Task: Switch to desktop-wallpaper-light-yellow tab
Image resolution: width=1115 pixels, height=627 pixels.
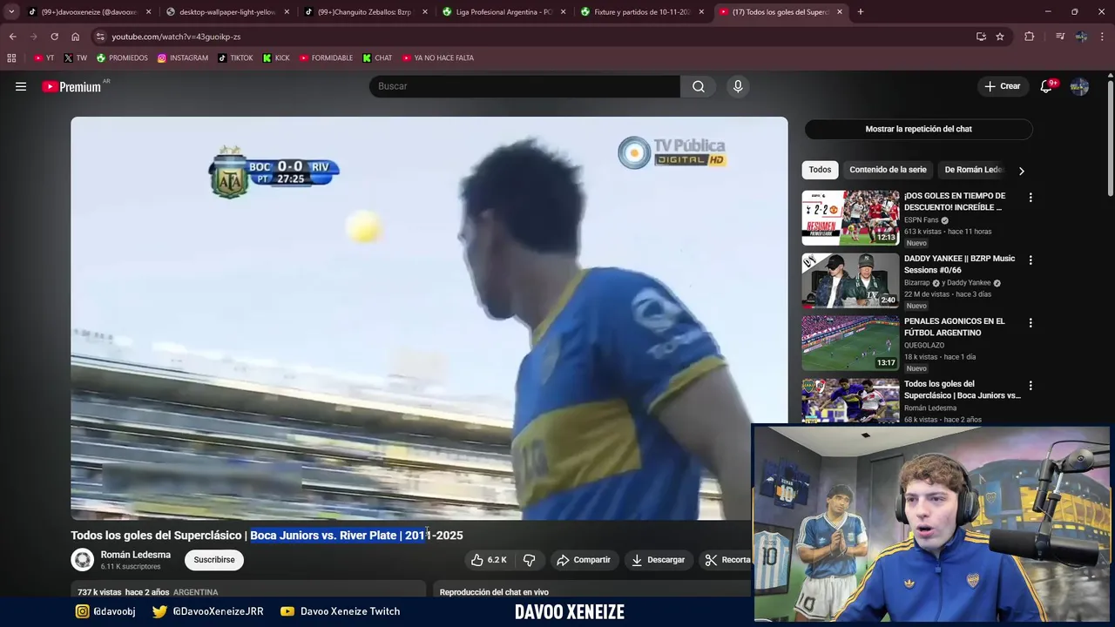Action: click(226, 12)
